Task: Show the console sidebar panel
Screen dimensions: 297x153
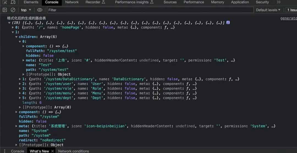Action: [x=5, y=10]
